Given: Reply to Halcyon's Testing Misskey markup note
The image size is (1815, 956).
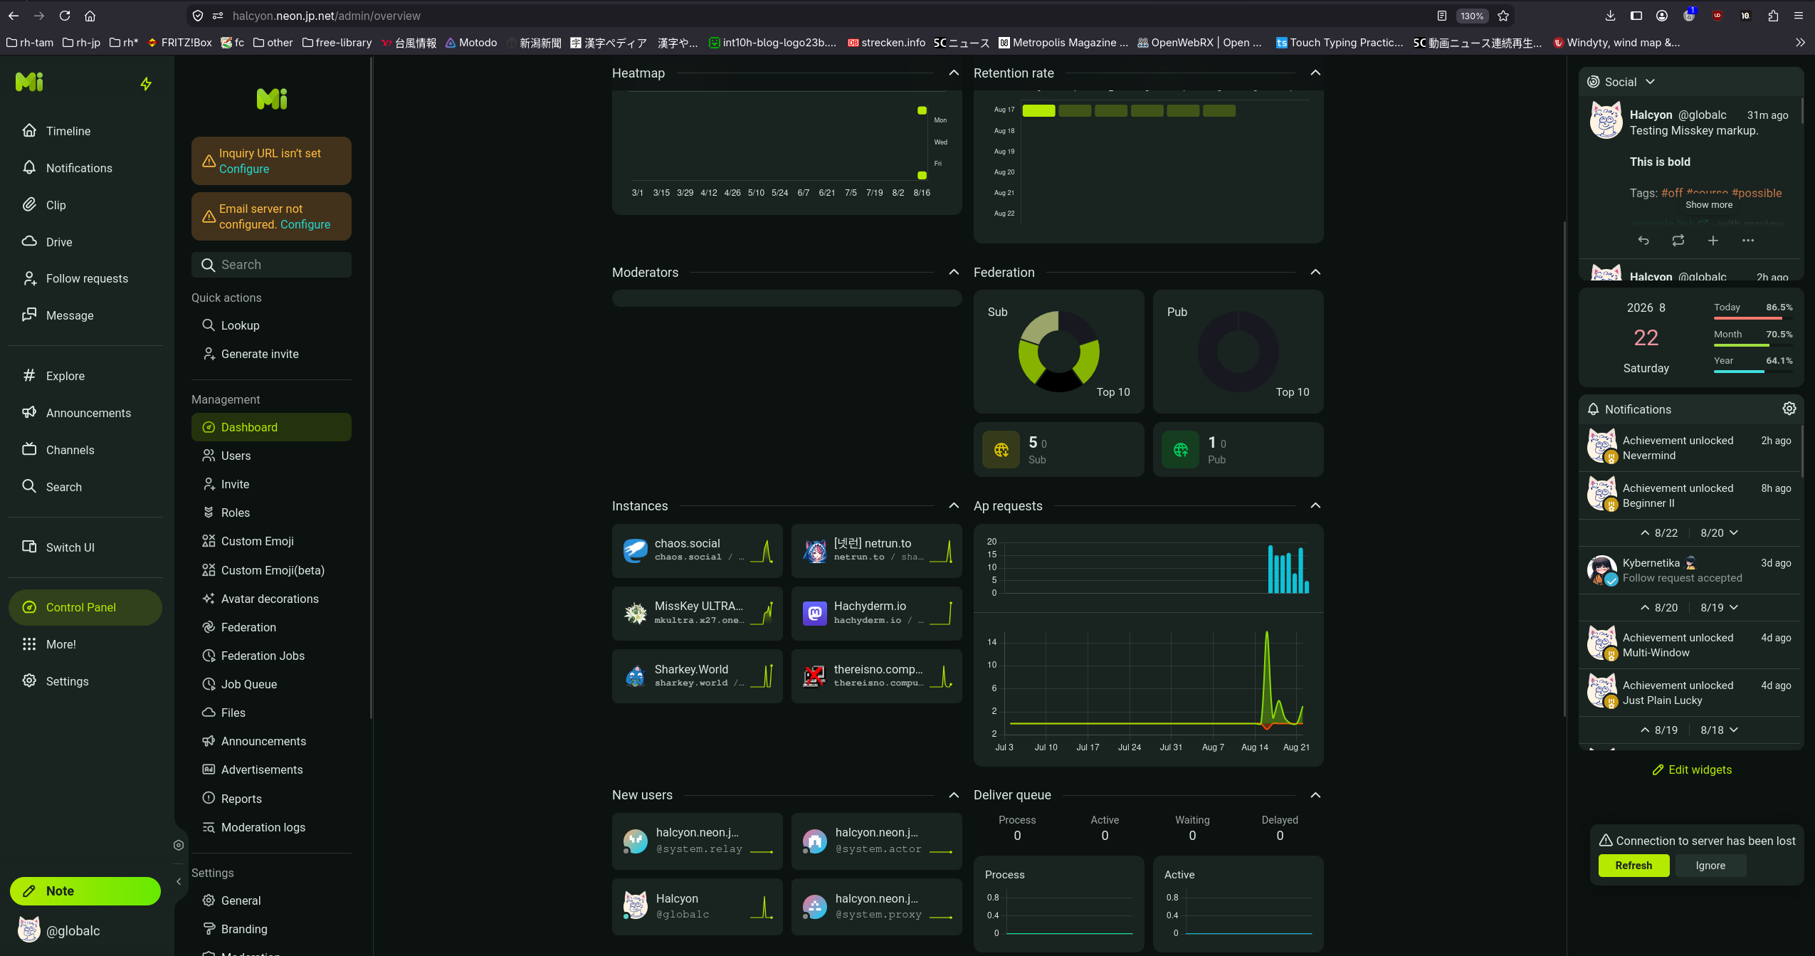Looking at the screenshot, I should [1643, 241].
